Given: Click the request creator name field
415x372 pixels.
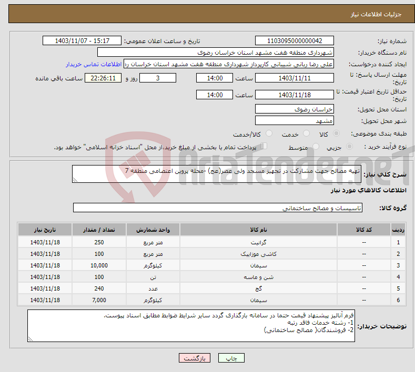Looking at the screenshot, I should pyautogui.click(x=229, y=64).
